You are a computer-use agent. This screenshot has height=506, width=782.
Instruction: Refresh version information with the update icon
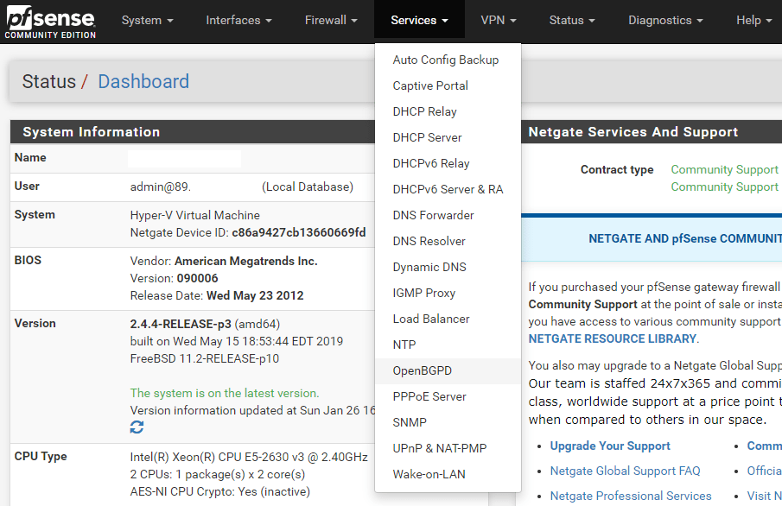[x=137, y=427]
